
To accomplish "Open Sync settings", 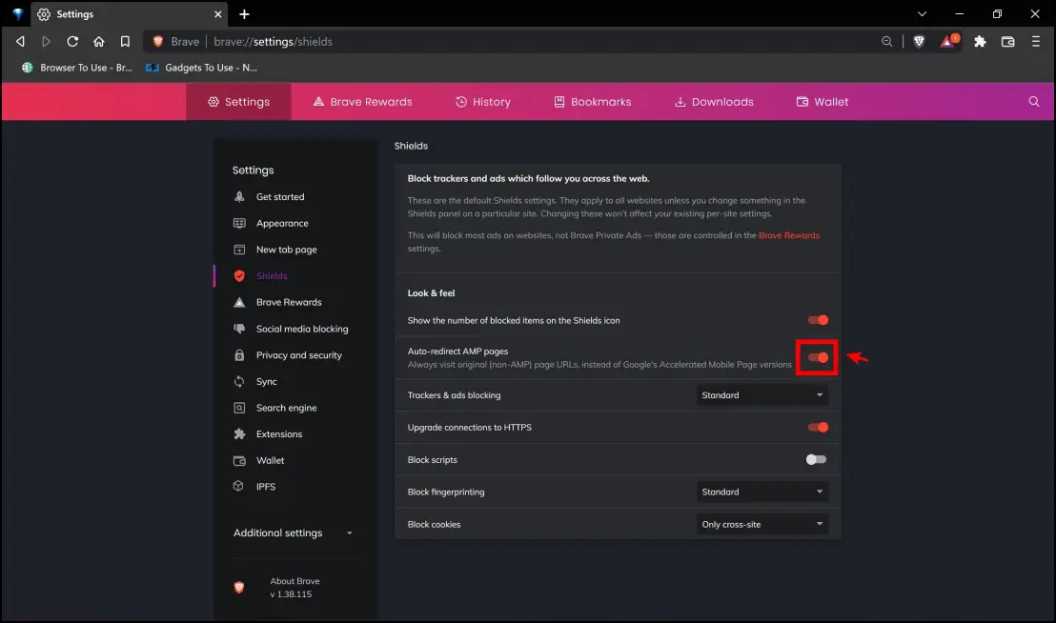I will click(x=267, y=381).
